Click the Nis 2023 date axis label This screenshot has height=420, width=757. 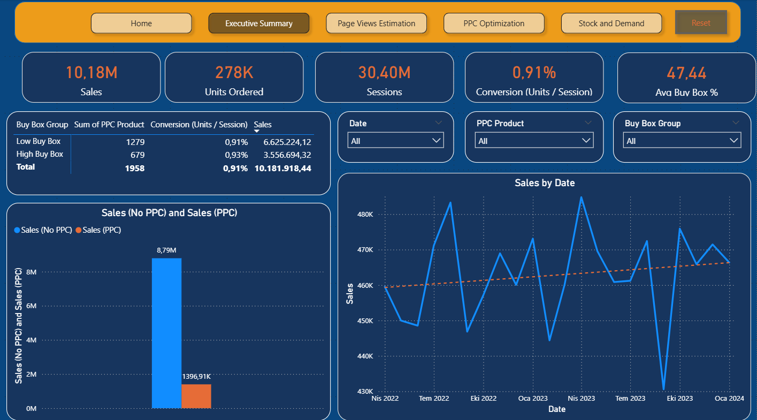click(582, 399)
